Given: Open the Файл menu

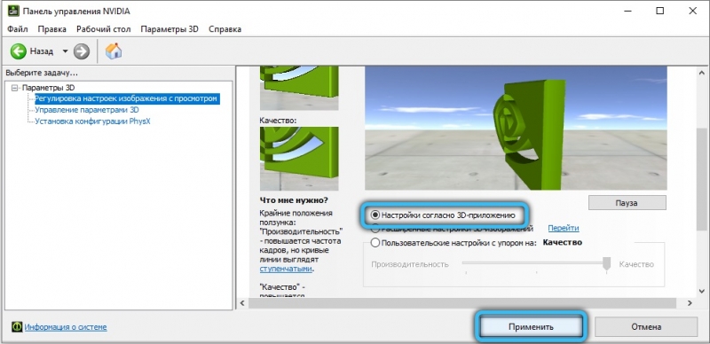Looking at the screenshot, I should click(x=18, y=29).
